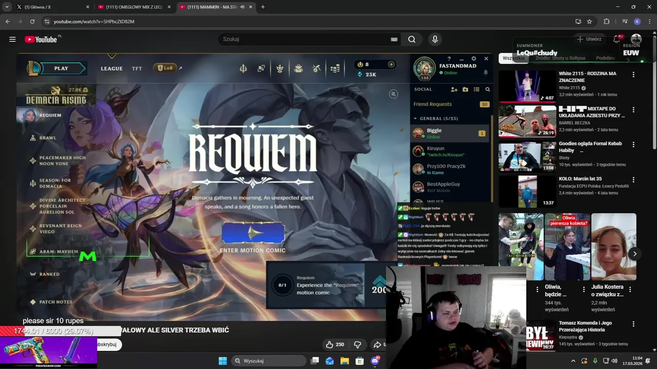657x369 pixels.
Task: Dislike the video
Action: pos(358,344)
